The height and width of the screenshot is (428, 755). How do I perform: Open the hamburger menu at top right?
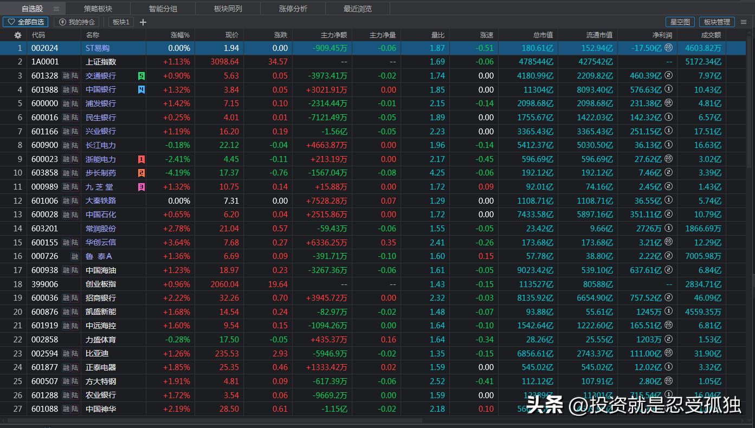743,22
